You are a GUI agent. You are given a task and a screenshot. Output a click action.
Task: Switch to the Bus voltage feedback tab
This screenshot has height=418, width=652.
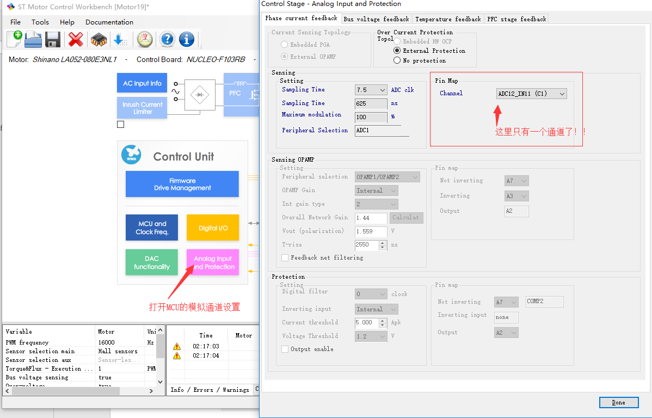pos(376,19)
